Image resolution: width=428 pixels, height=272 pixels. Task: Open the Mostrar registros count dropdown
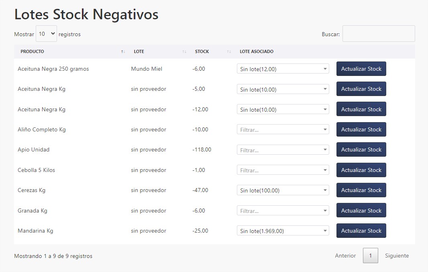click(x=46, y=34)
